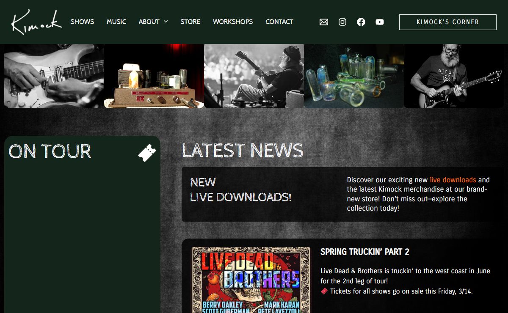Viewport: 508px width, 313px height.
Task: Open the bearded guitarist photo
Action: pyautogui.click(x=454, y=76)
